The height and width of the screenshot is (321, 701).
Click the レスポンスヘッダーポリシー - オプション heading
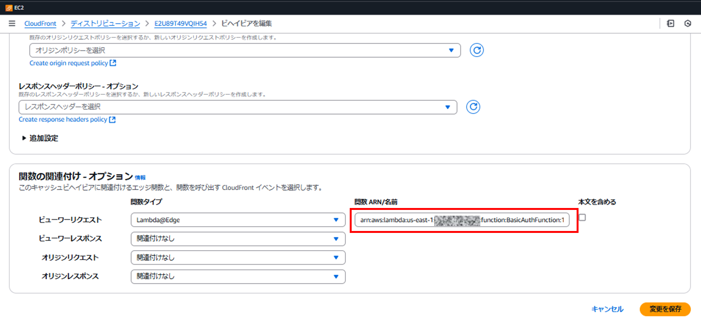pos(79,86)
